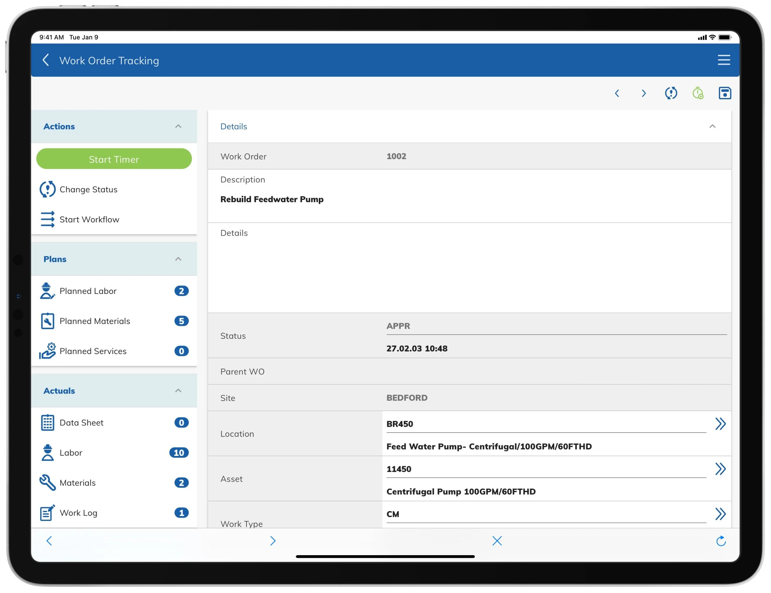Go to next record in top toolbar
771x593 pixels.
coord(644,93)
